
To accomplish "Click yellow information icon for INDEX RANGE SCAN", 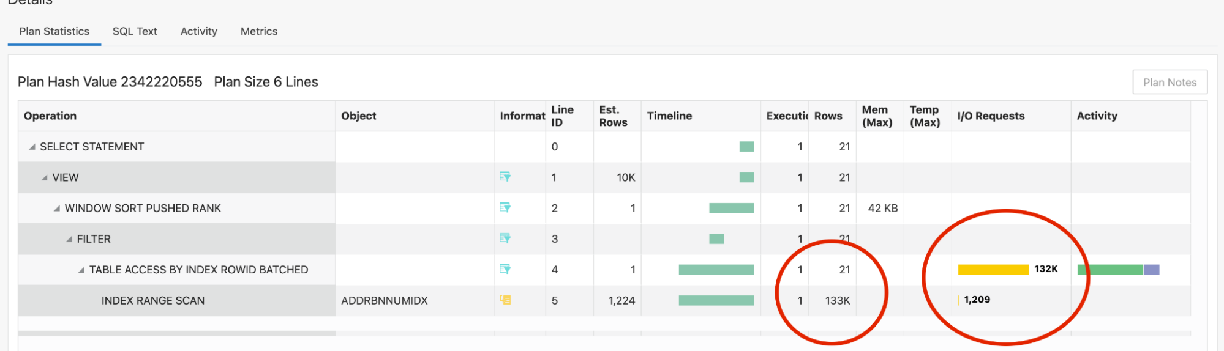I will (505, 300).
